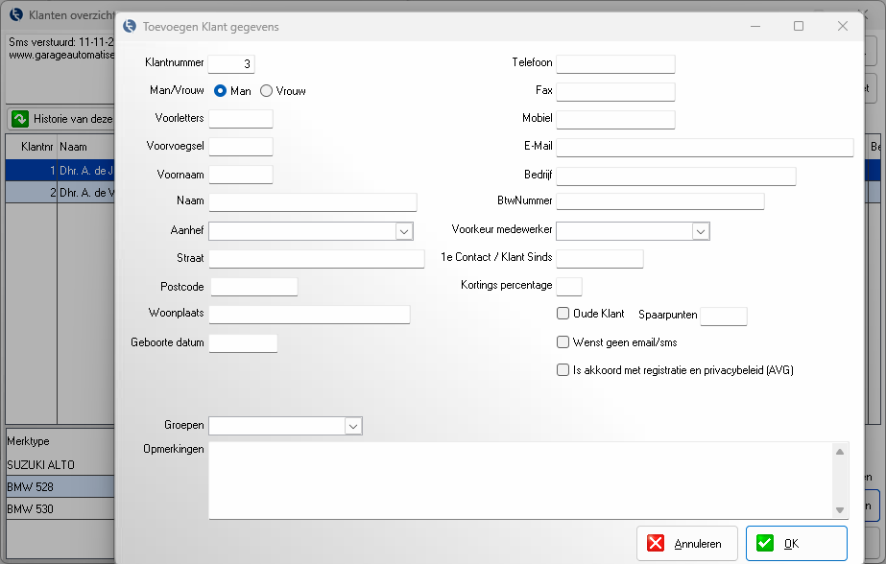Click the Toevoegen Klant gegevens title icon
The height and width of the screenshot is (564, 886).
(x=130, y=27)
